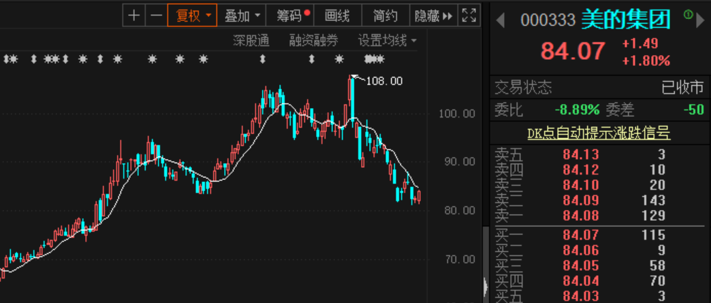Click the 卖一 price 84.08 row
The height and width of the screenshot is (303, 711).
point(579,216)
